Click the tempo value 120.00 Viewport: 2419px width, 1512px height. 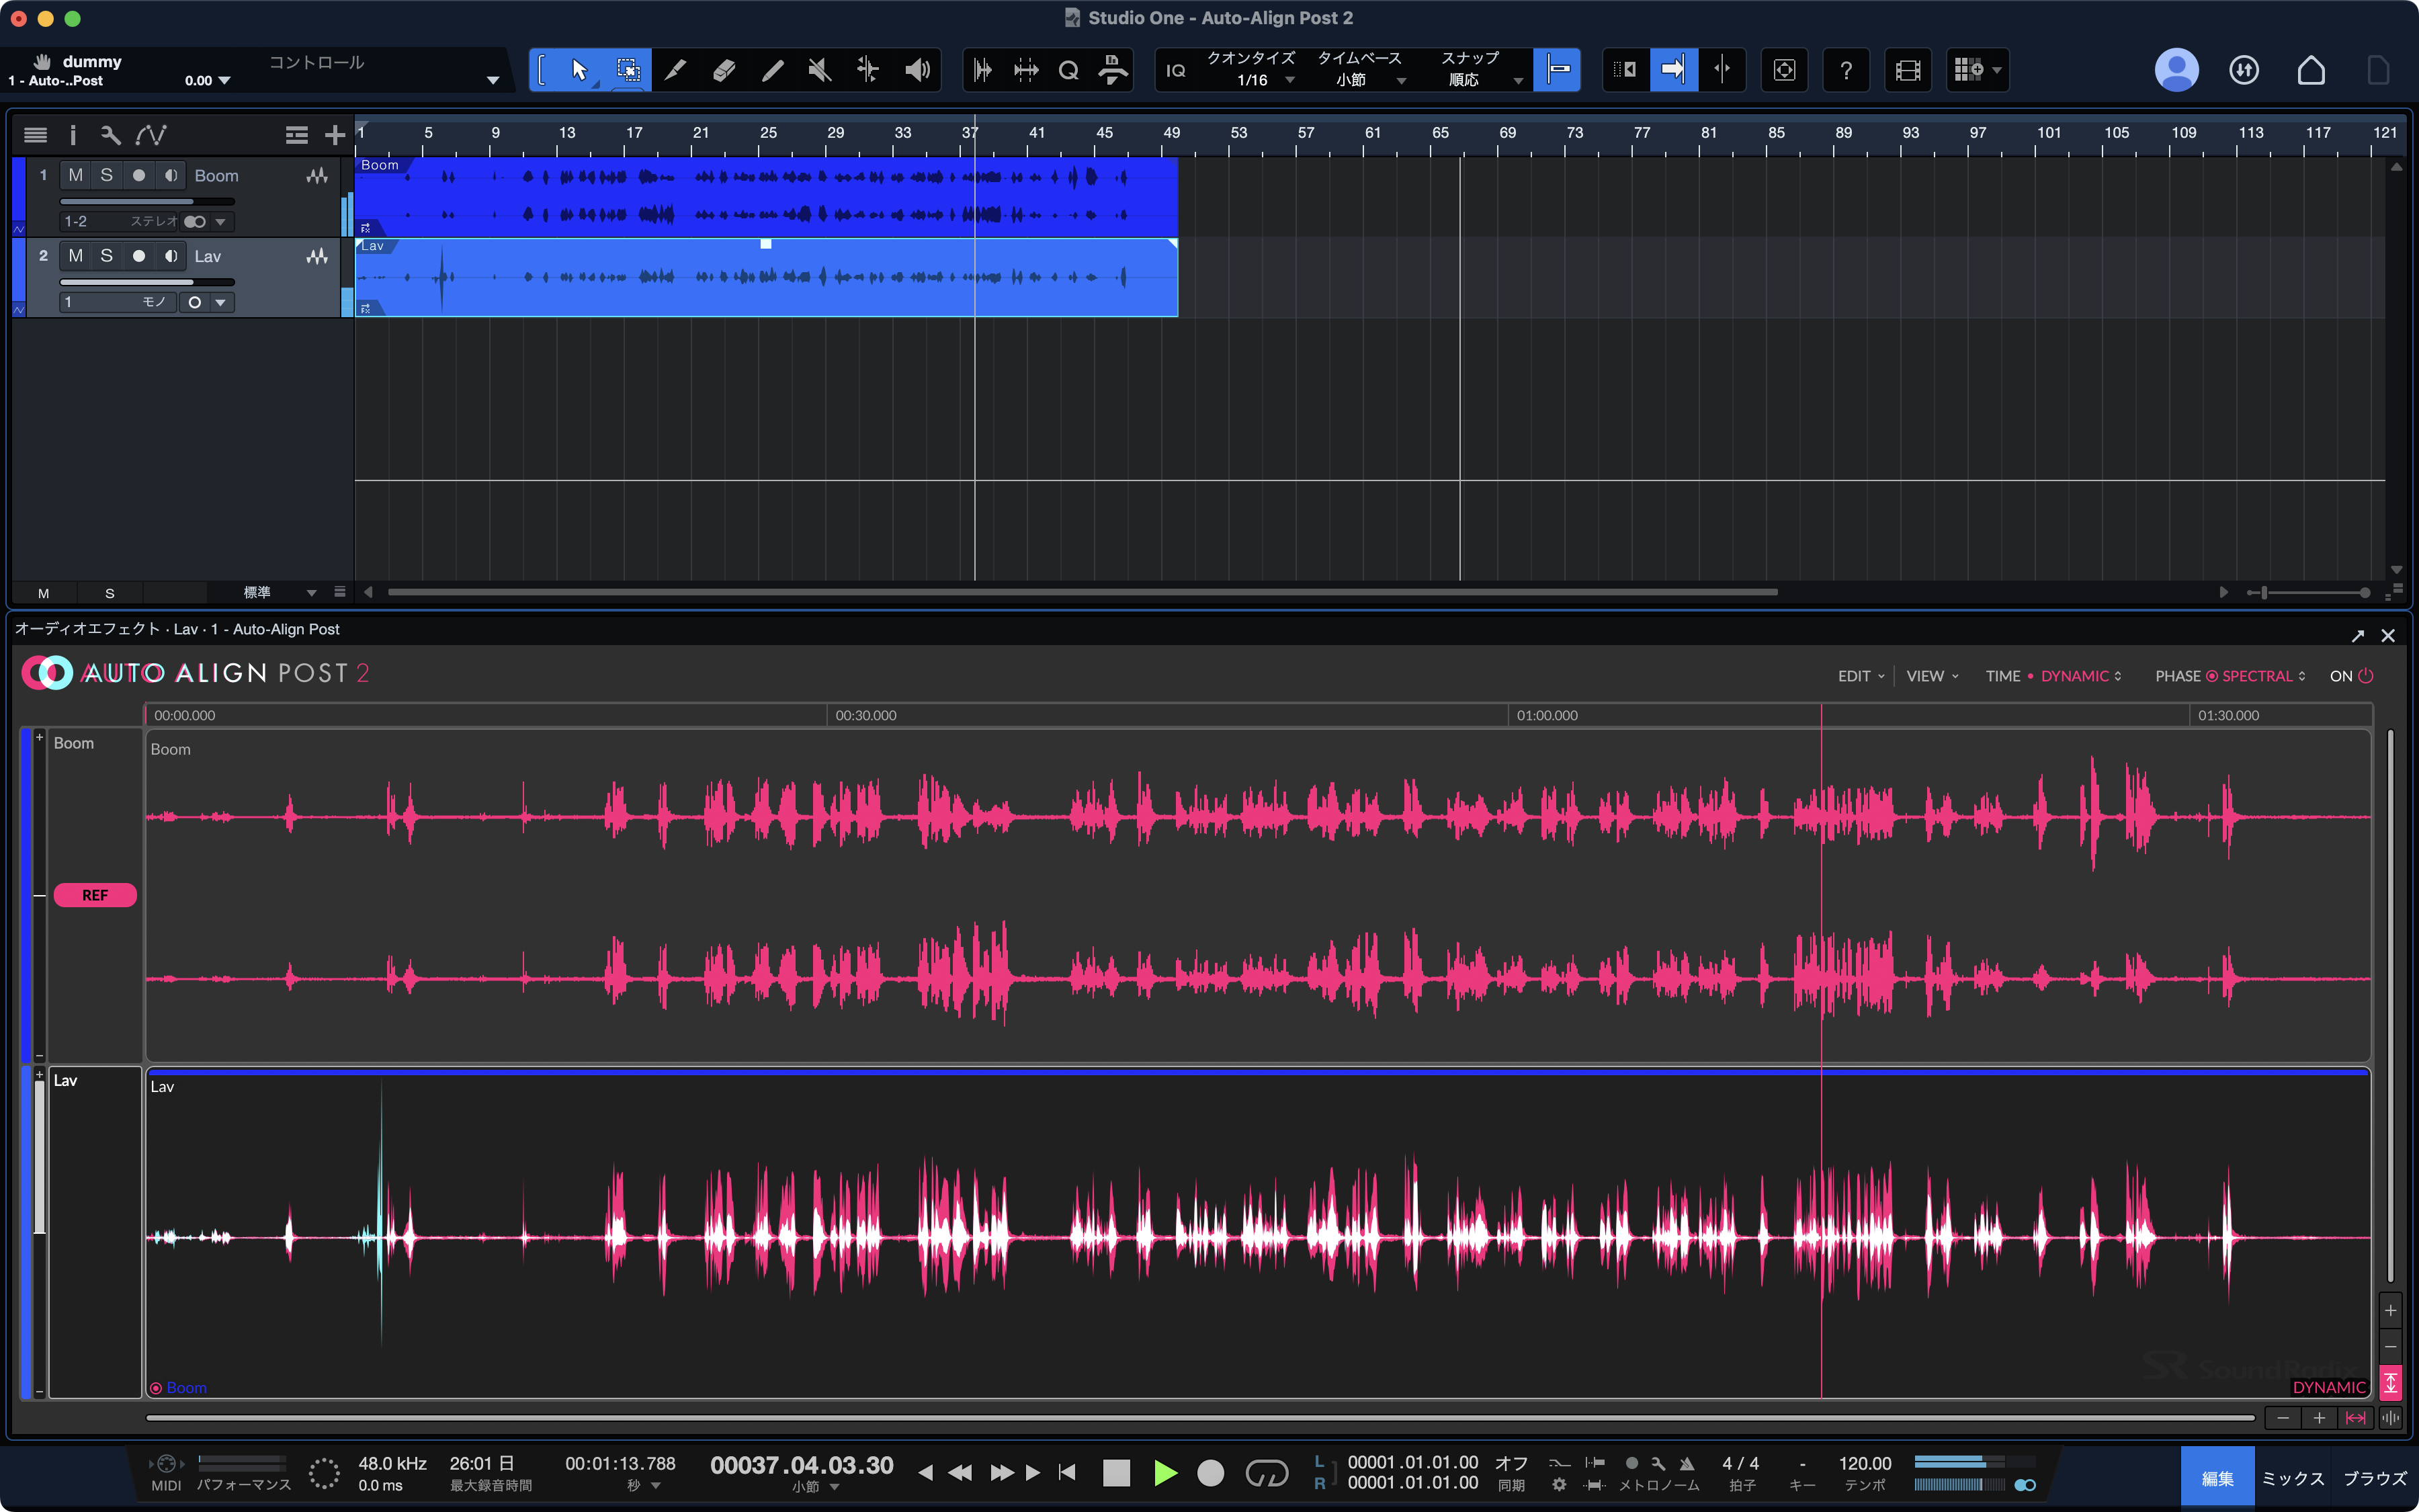[x=1864, y=1463]
